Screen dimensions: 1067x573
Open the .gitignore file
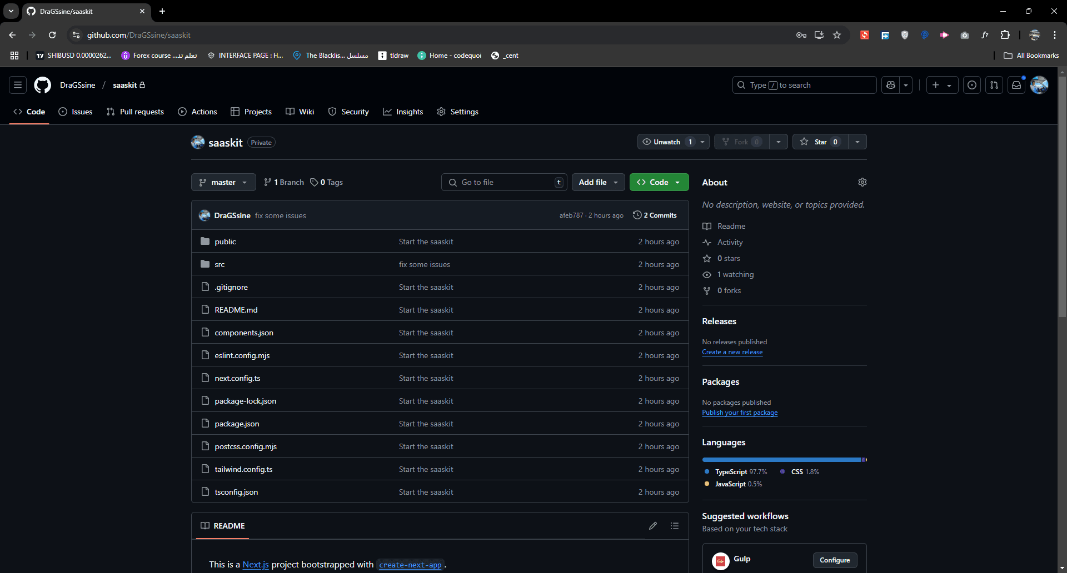(231, 287)
